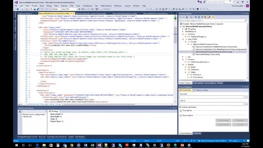Click the Find Next button
Screen dimensions: 263x148
(240, 120)
